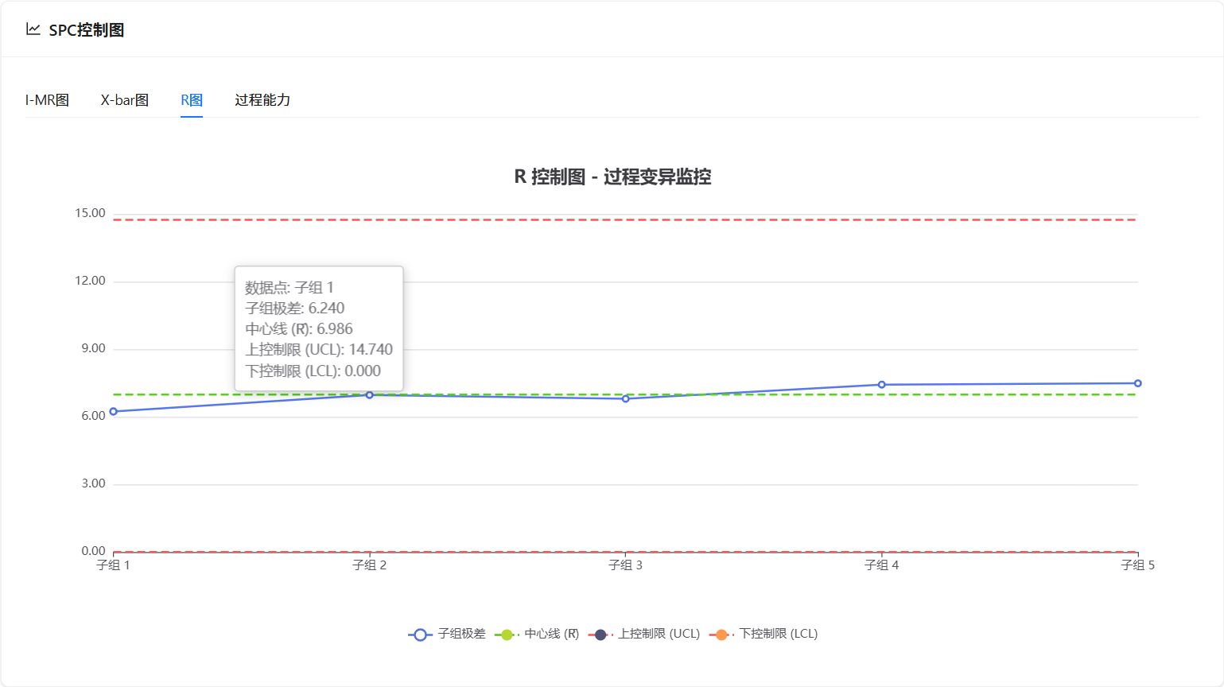Click the SPC控制图 line chart icon
This screenshot has width=1224, height=687.
(x=33, y=29)
